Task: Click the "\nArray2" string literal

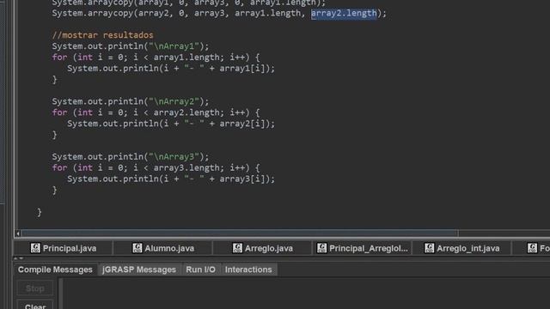Action: pos(174,101)
